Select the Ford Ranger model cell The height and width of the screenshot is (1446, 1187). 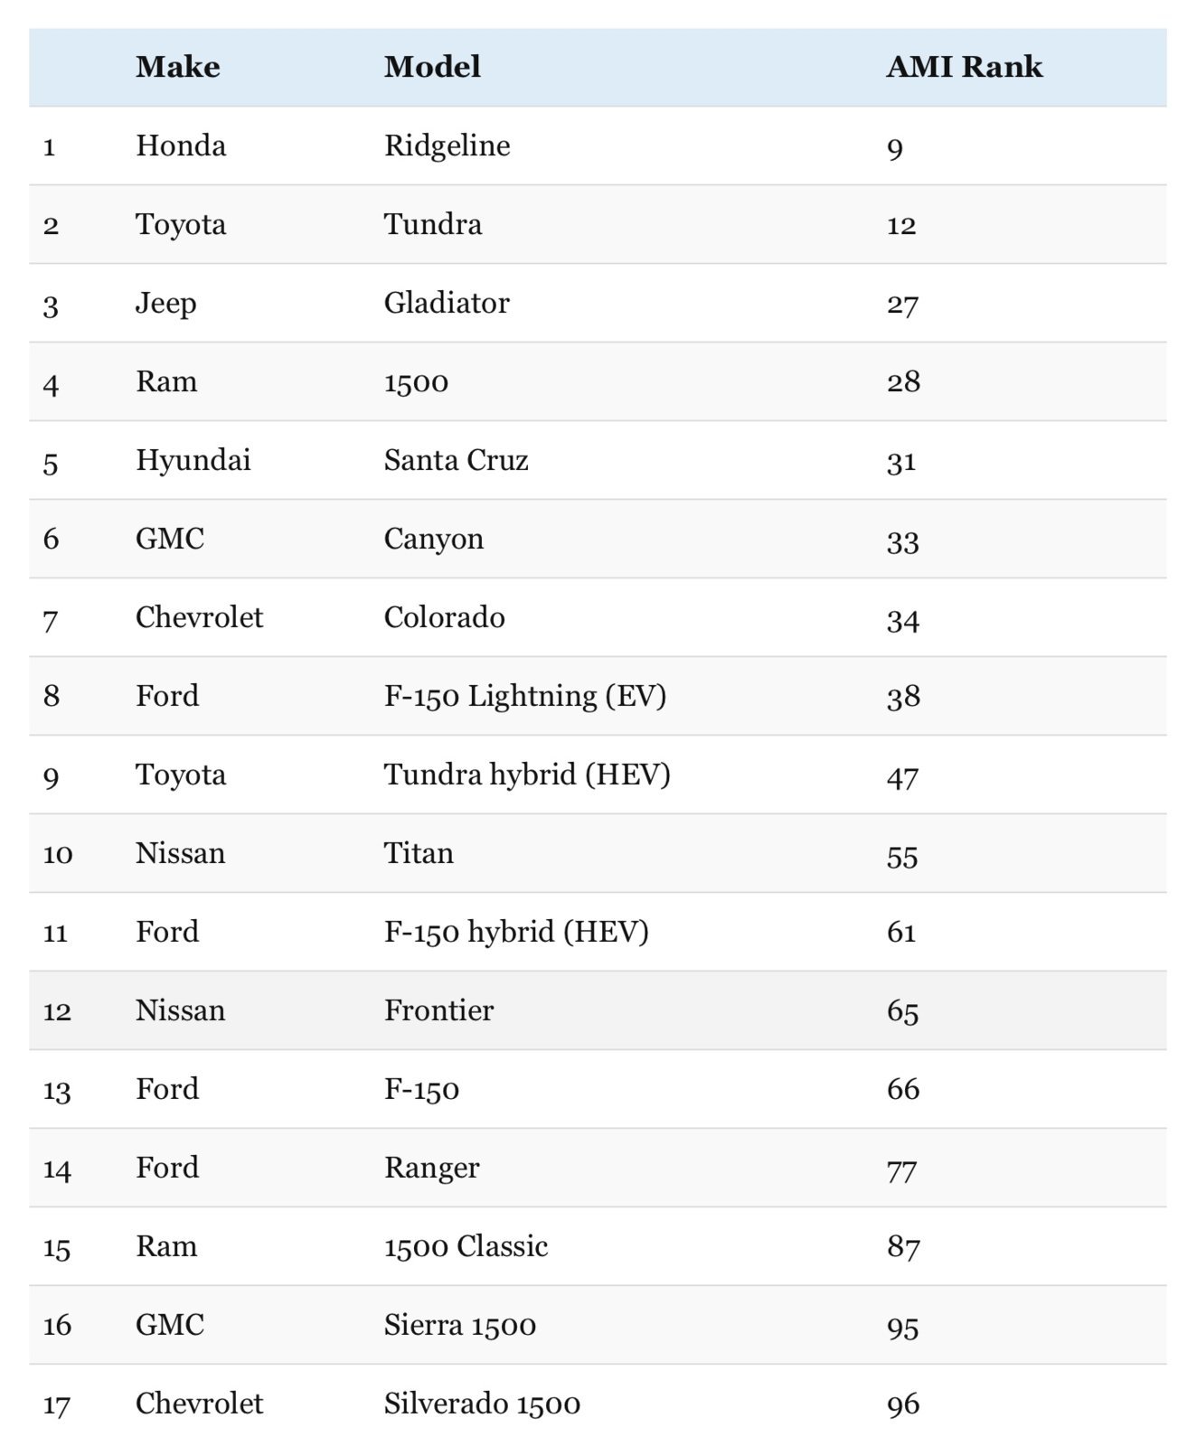click(431, 1168)
